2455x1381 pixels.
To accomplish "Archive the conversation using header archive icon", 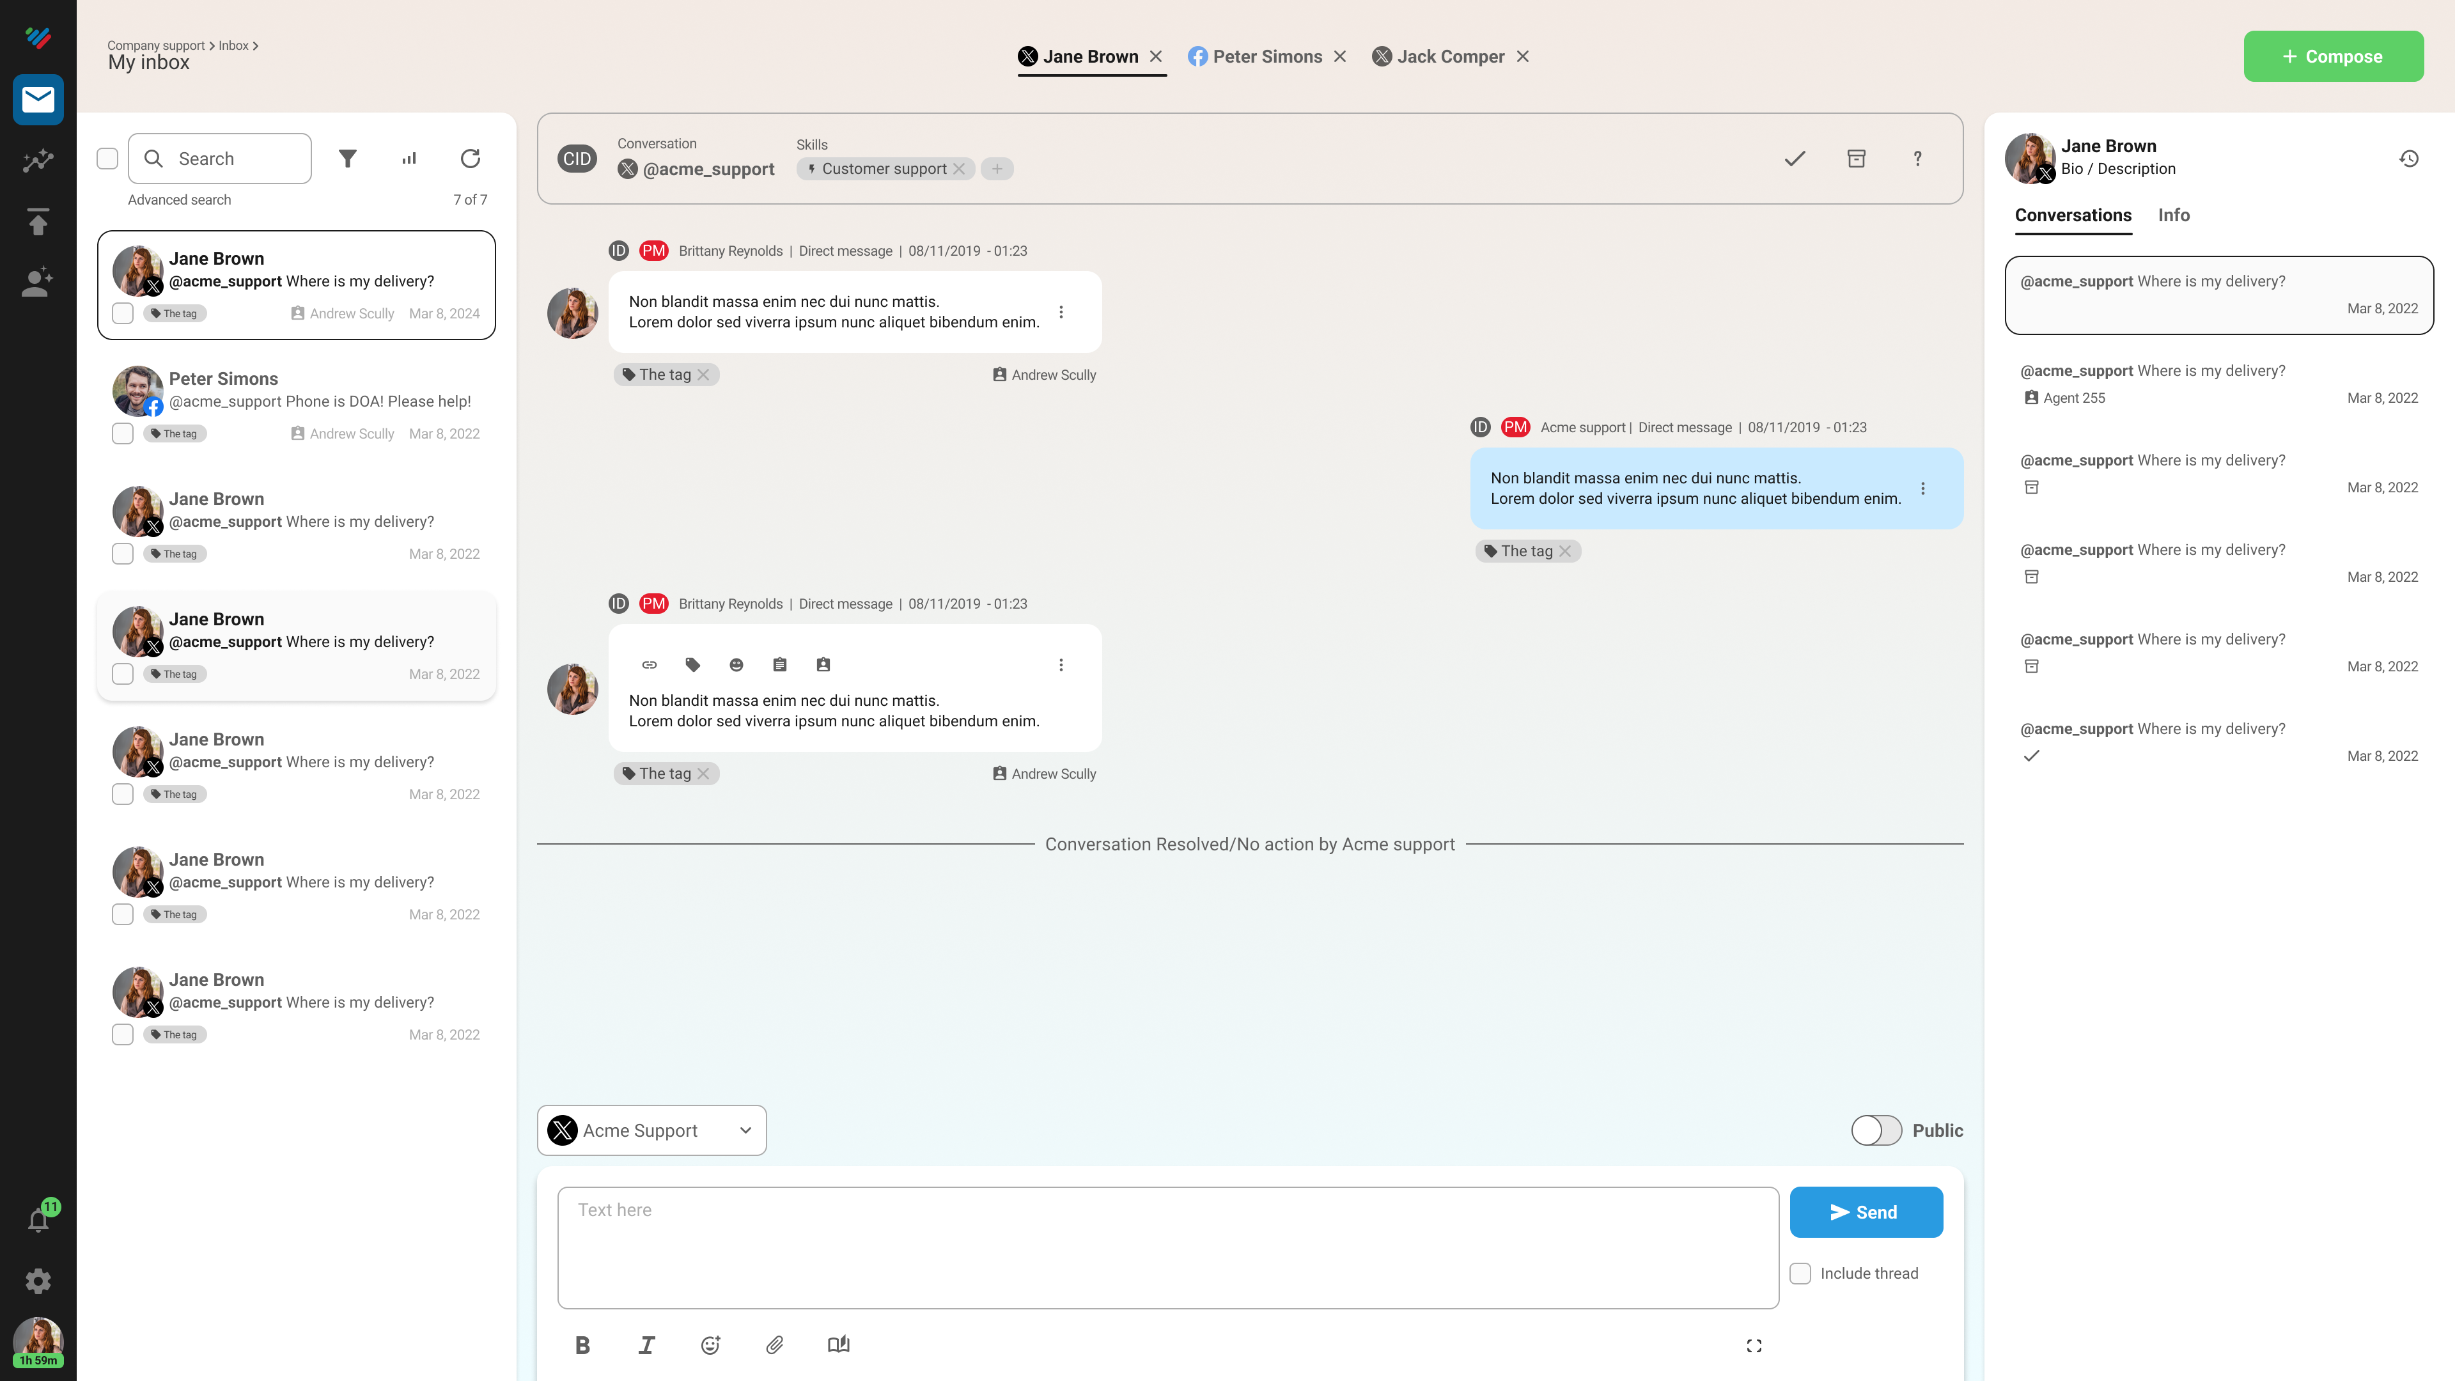I will [1855, 158].
